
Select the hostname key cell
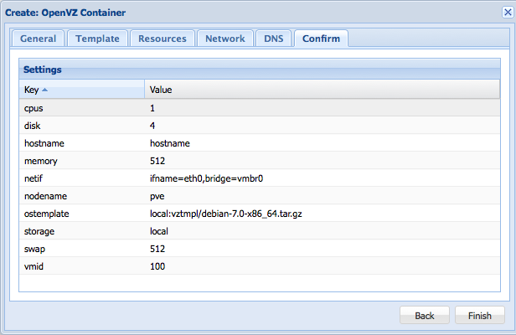point(82,143)
